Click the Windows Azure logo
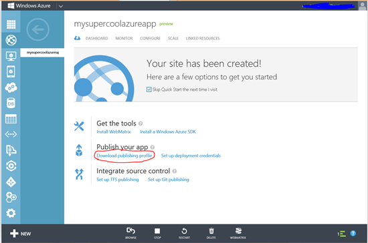This screenshot has height=243, width=368. (x=29, y=6)
